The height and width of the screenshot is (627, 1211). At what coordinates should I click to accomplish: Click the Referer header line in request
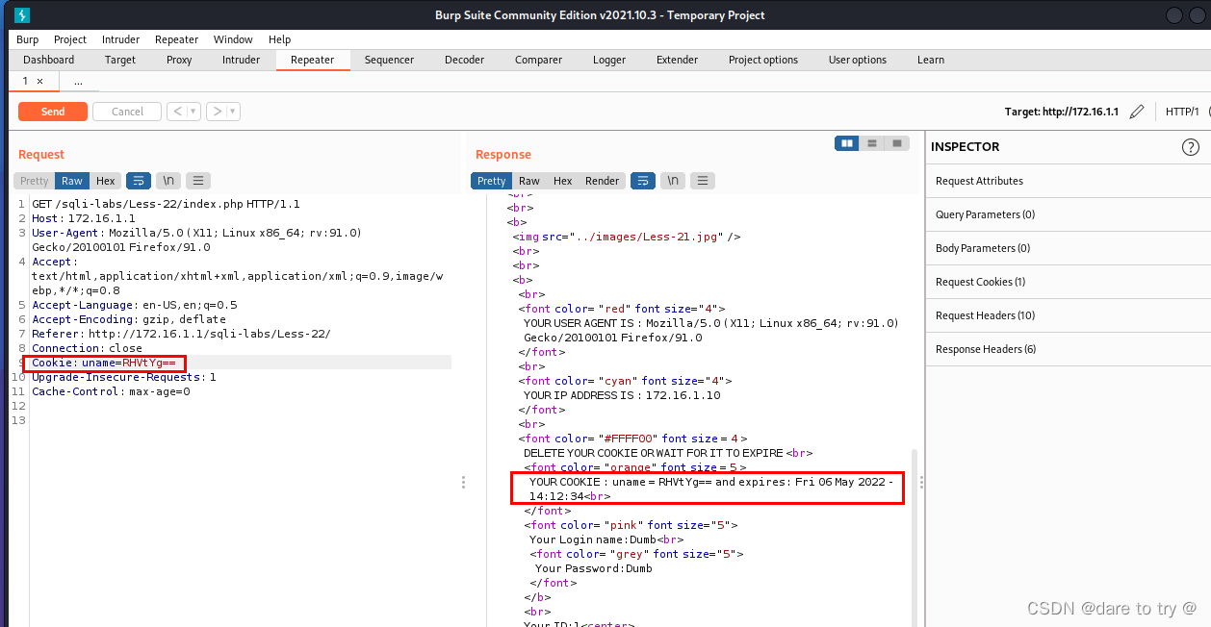181,334
